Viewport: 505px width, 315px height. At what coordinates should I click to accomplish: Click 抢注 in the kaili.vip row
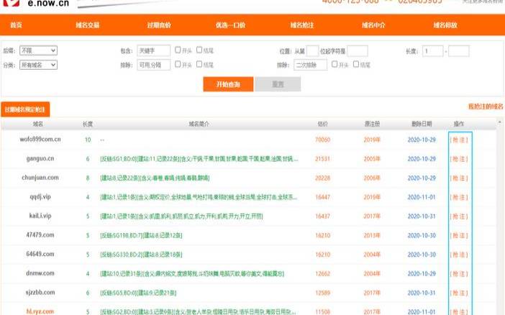click(x=459, y=216)
